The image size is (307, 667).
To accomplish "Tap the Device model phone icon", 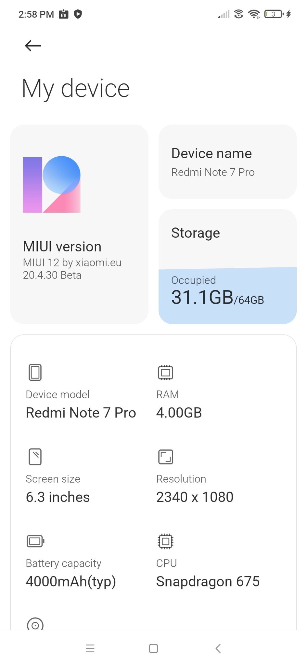I will [35, 372].
